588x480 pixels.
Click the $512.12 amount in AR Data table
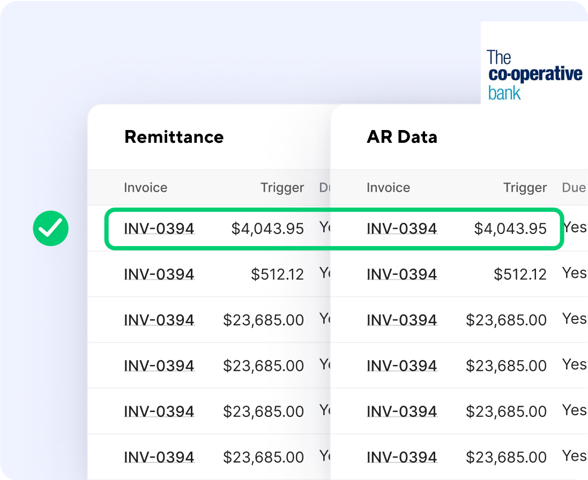click(x=520, y=275)
